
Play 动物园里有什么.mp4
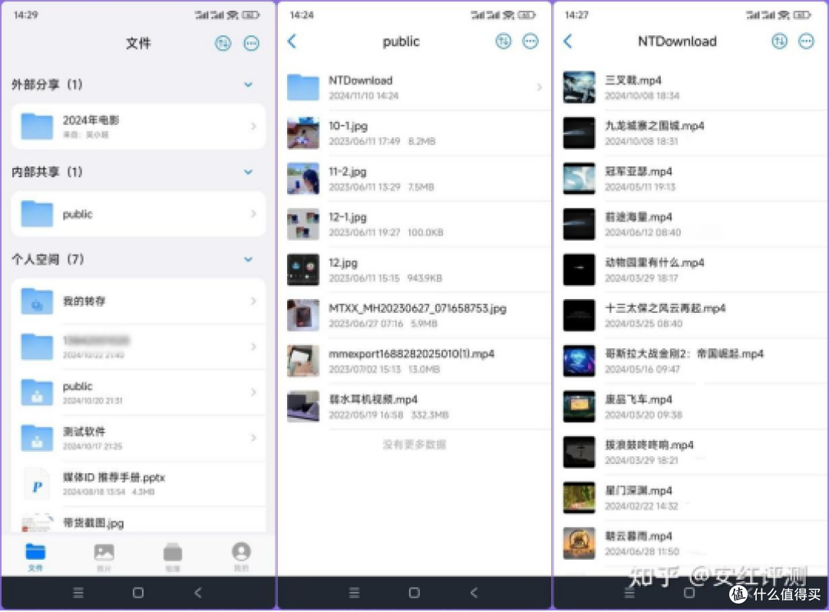(691, 270)
